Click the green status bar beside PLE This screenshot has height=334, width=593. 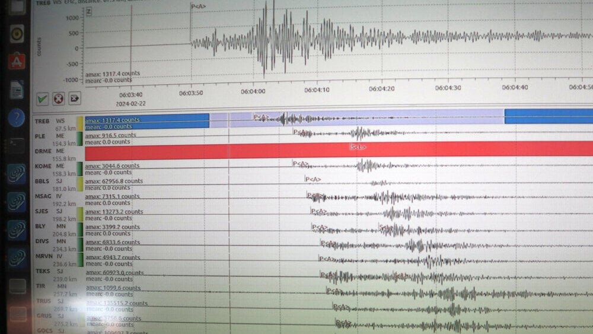click(x=79, y=139)
